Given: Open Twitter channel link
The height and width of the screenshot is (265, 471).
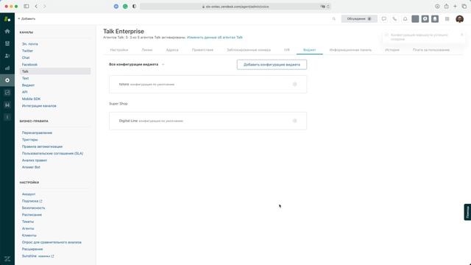Looking at the screenshot, I should (x=27, y=51).
